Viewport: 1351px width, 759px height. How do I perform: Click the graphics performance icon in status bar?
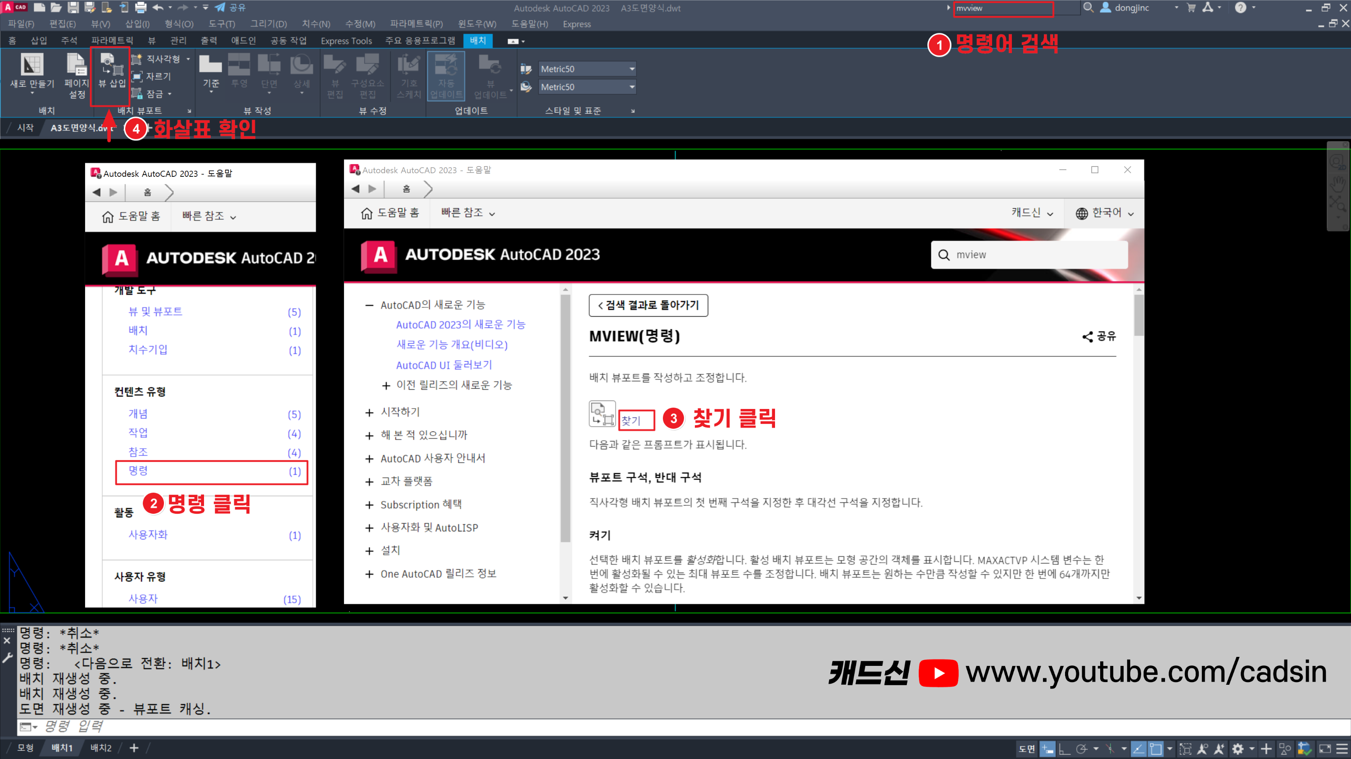(x=1304, y=749)
